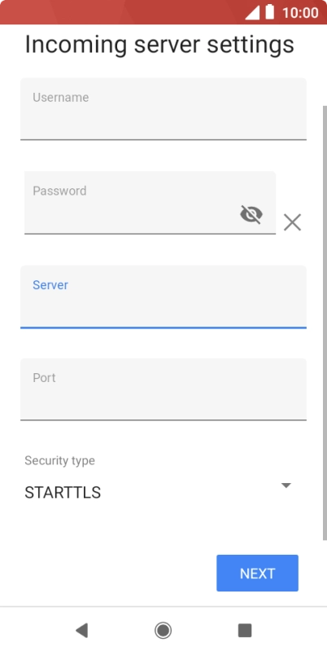Screen dimensions: 327x655
Task: Tap the blue Server field label
Action: click(50, 285)
